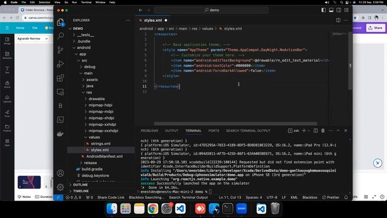Maximize the panel with the up chevron
Viewport: 387px width, 218px height.
tap(338, 131)
